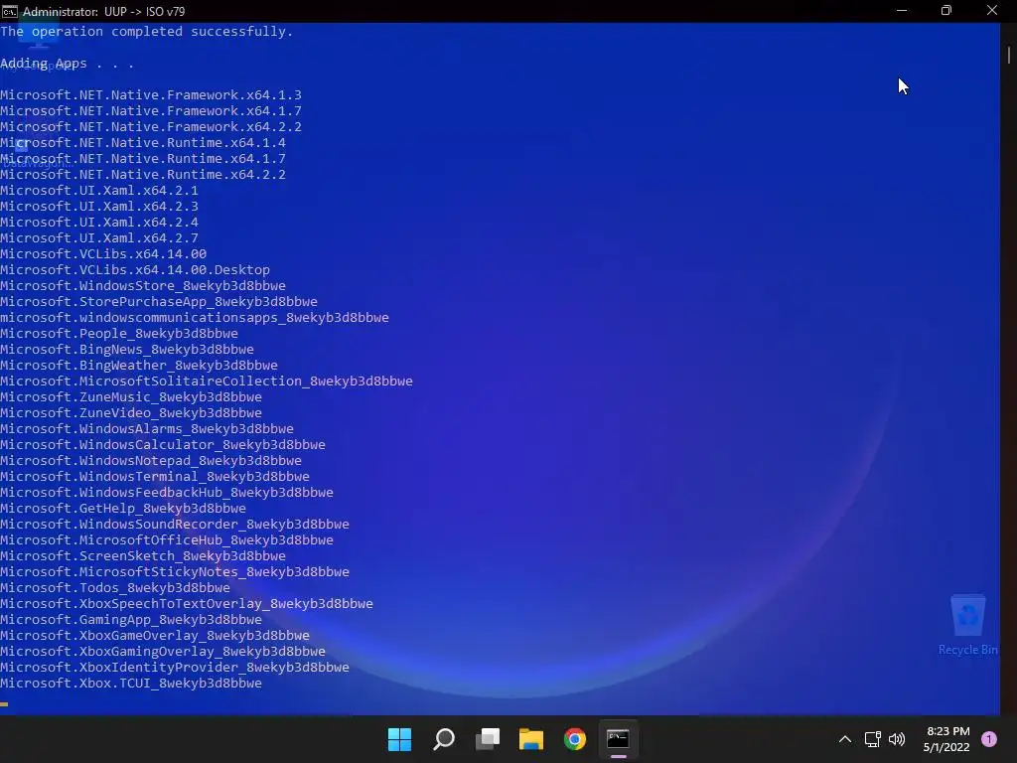Screen dimensions: 1017x763
Task: Click the Microsoft.NET.Native.Runtime.x64.2.2 line
Action: [x=143, y=175]
